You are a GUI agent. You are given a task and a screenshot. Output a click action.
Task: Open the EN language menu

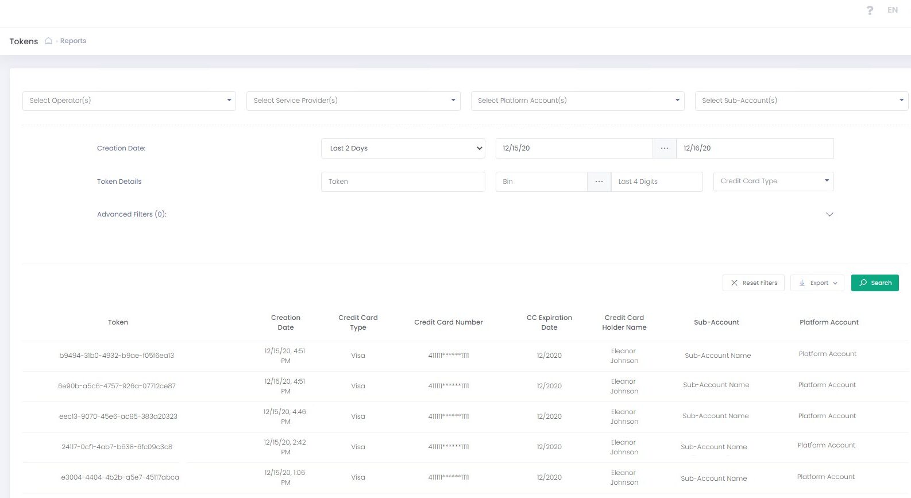click(x=892, y=10)
